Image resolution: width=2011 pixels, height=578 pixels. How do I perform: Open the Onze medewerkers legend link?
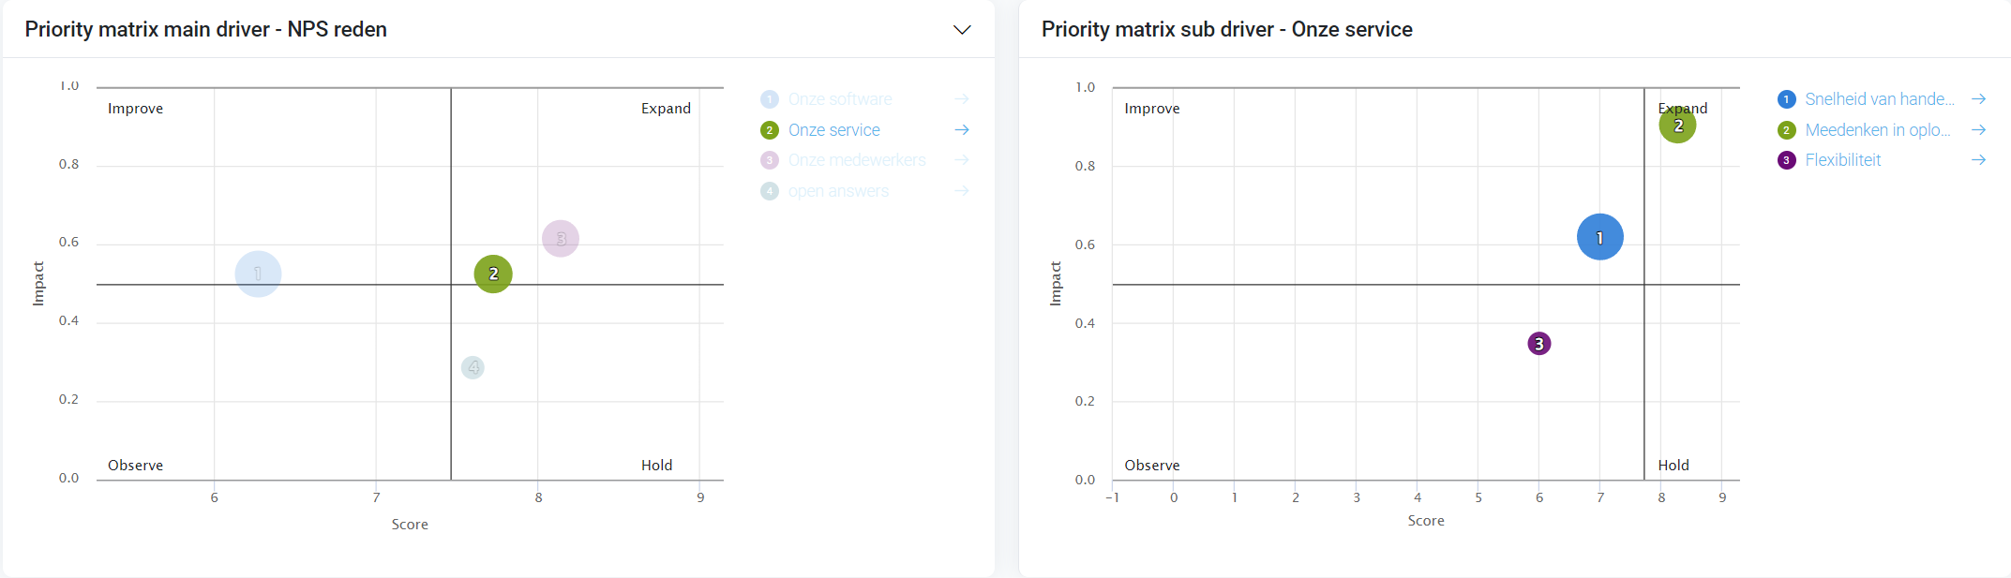[857, 160]
